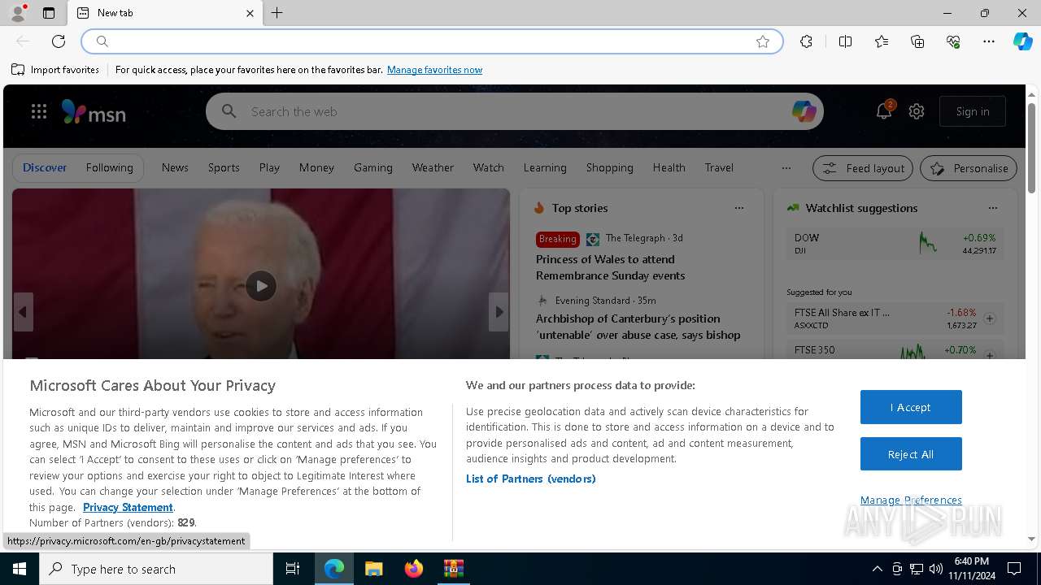Viewport: 1041px width, 585px height.
Task: Open the Money category
Action: pyautogui.click(x=316, y=167)
